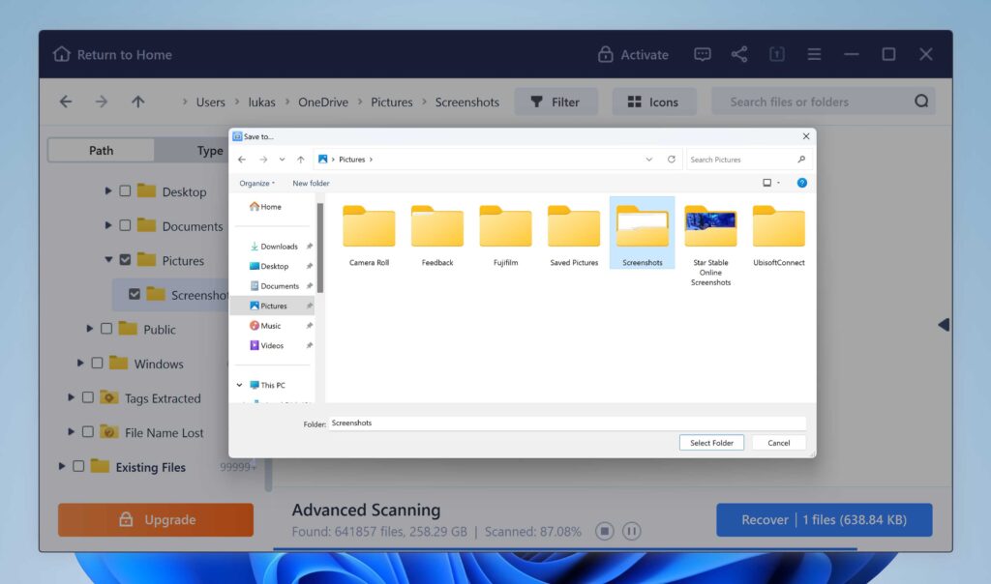Click New folder in the Save dialog
Image resolution: width=991 pixels, height=584 pixels.
pyautogui.click(x=310, y=183)
